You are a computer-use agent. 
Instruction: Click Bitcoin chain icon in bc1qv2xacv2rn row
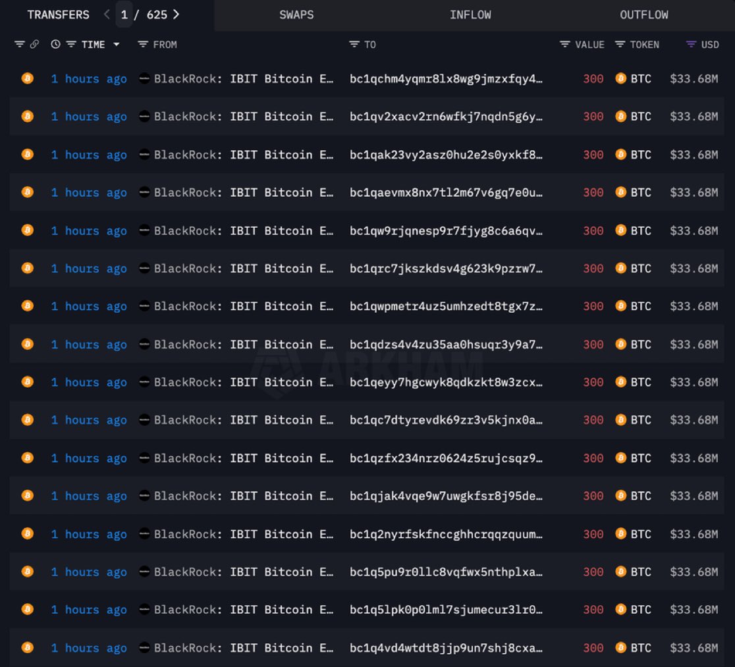28,116
